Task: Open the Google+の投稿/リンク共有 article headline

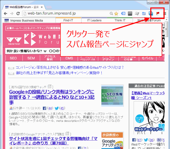Action: tap(52, 97)
